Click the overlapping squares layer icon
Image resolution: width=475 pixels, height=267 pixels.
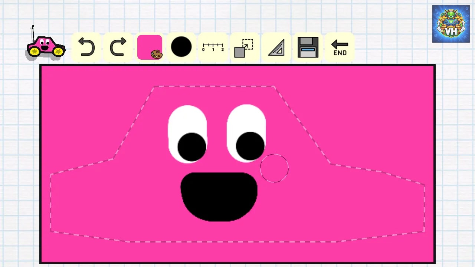click(244, 48)
